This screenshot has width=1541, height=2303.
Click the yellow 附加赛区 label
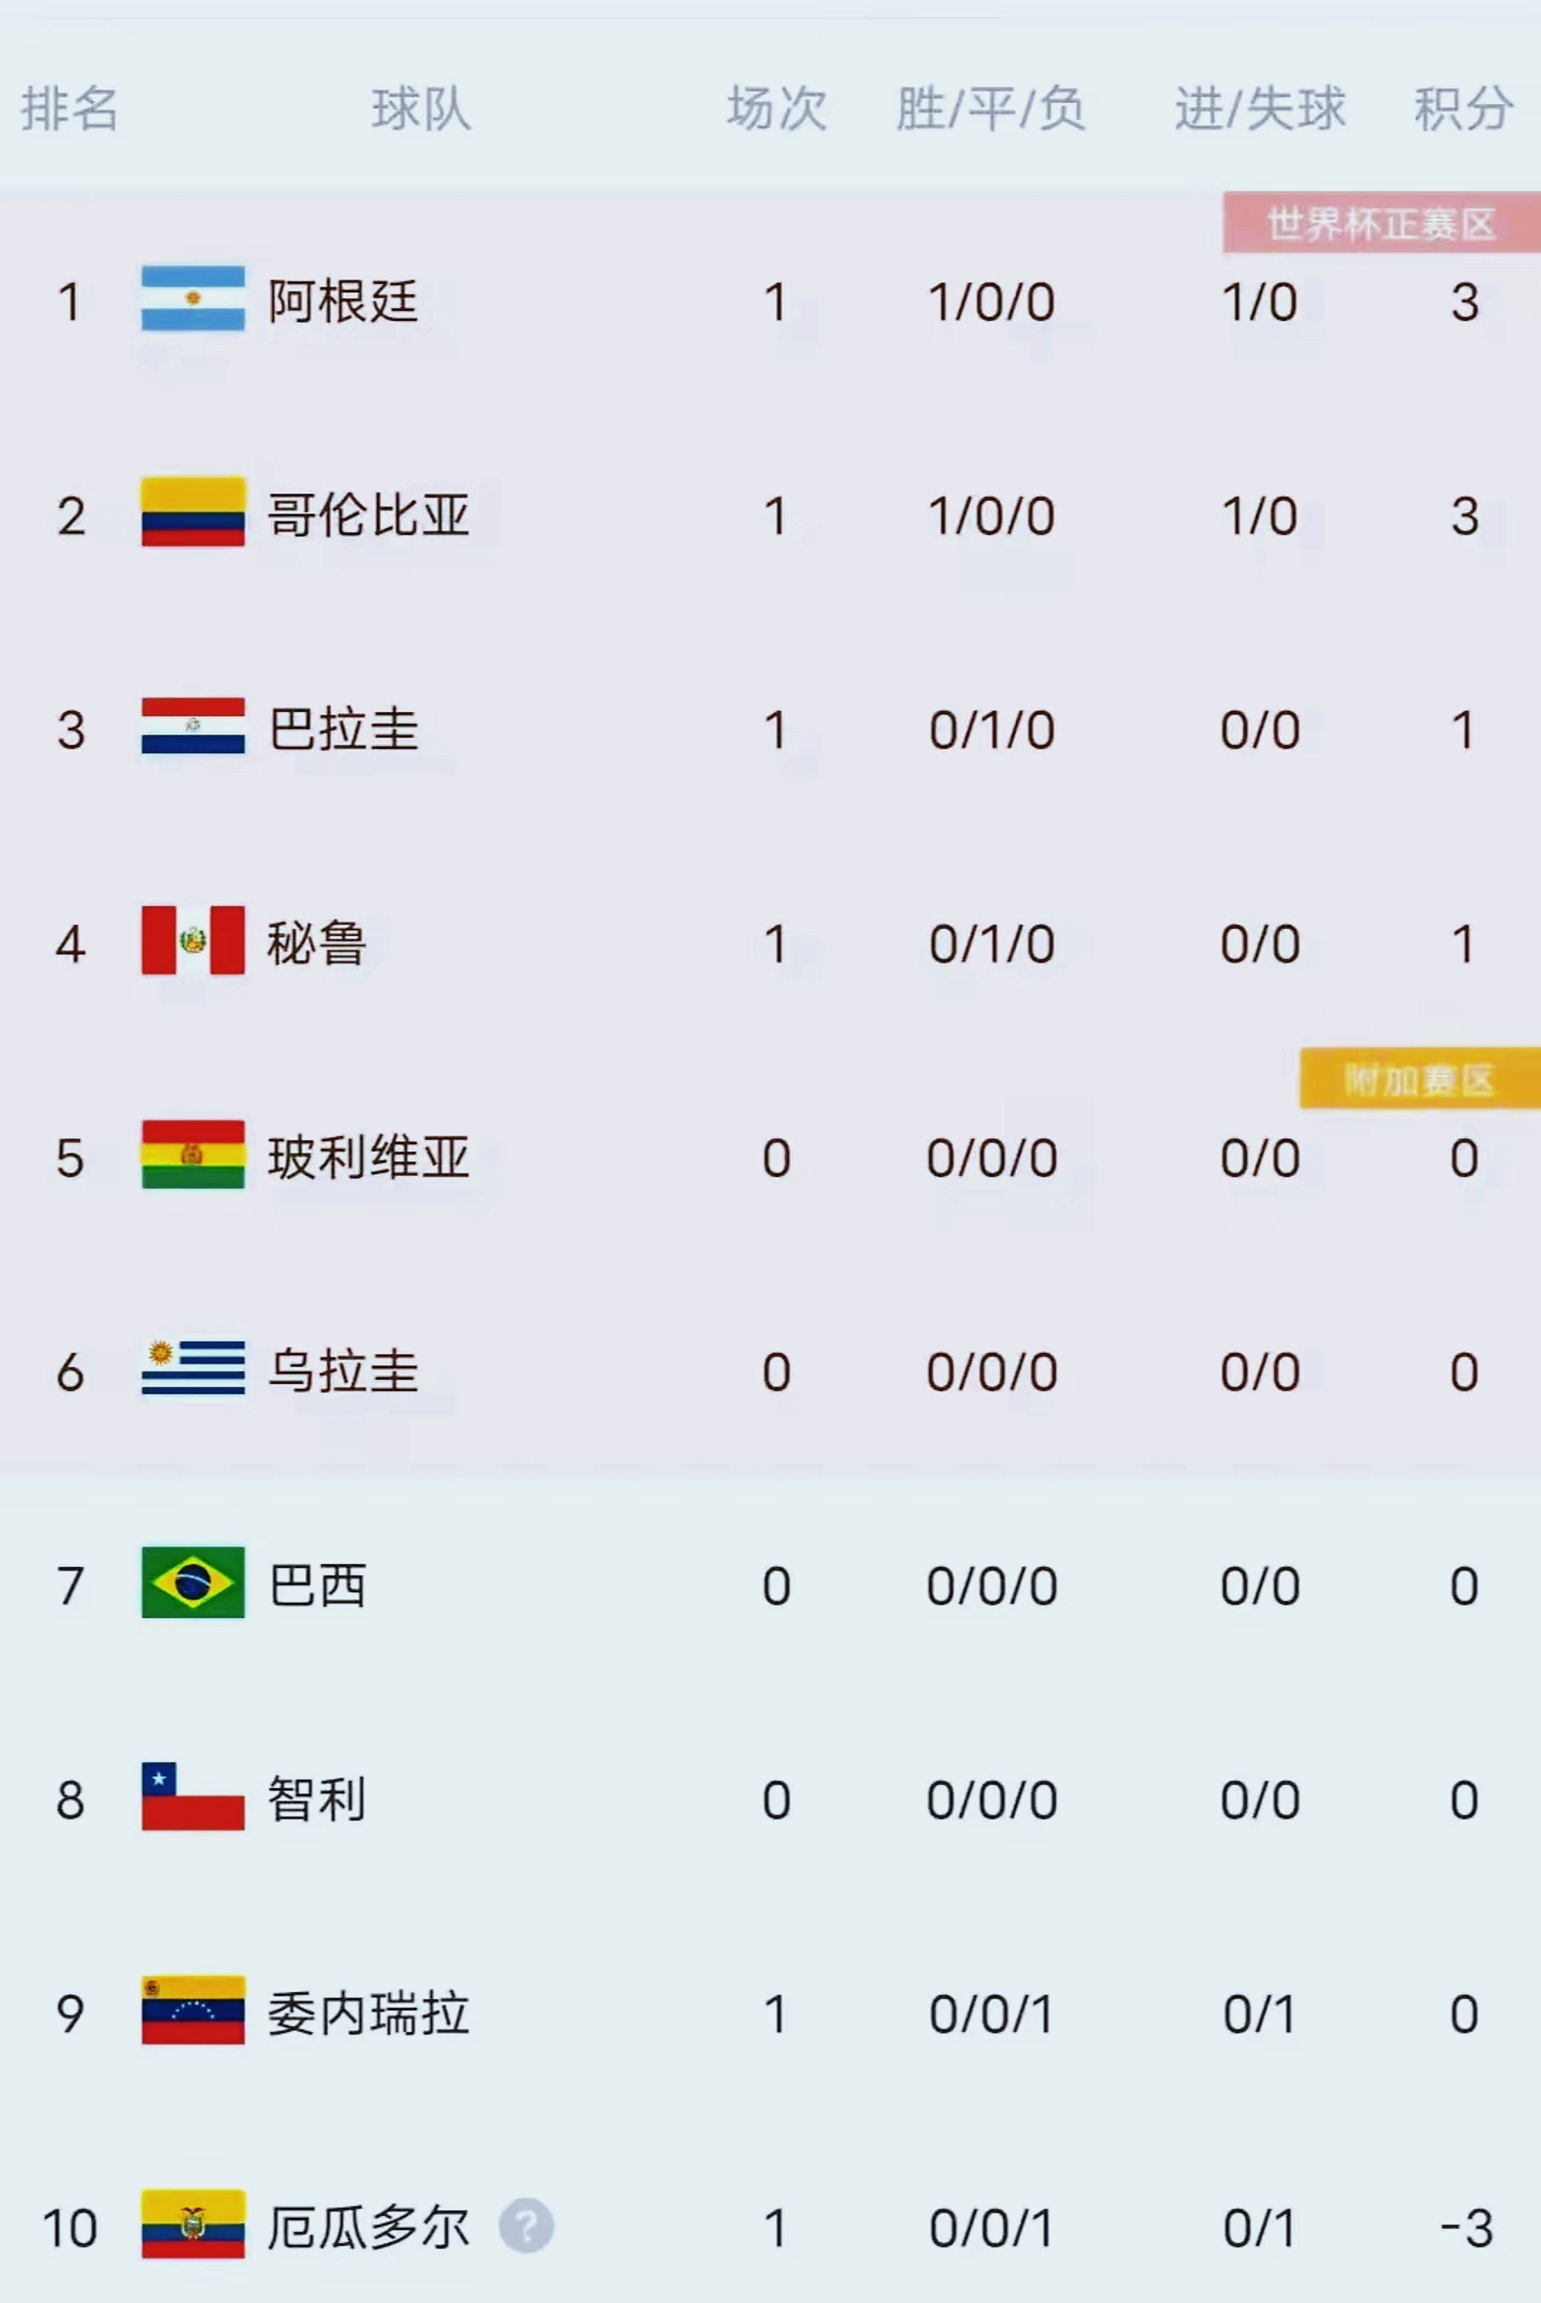1419,1079
